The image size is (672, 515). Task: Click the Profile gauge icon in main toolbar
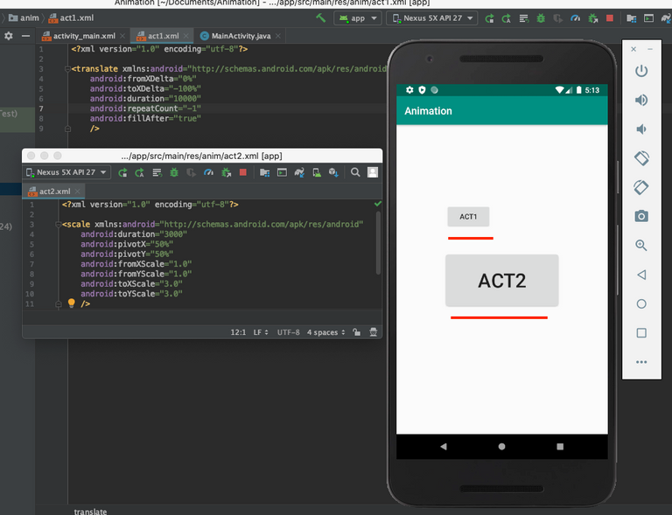575,18
